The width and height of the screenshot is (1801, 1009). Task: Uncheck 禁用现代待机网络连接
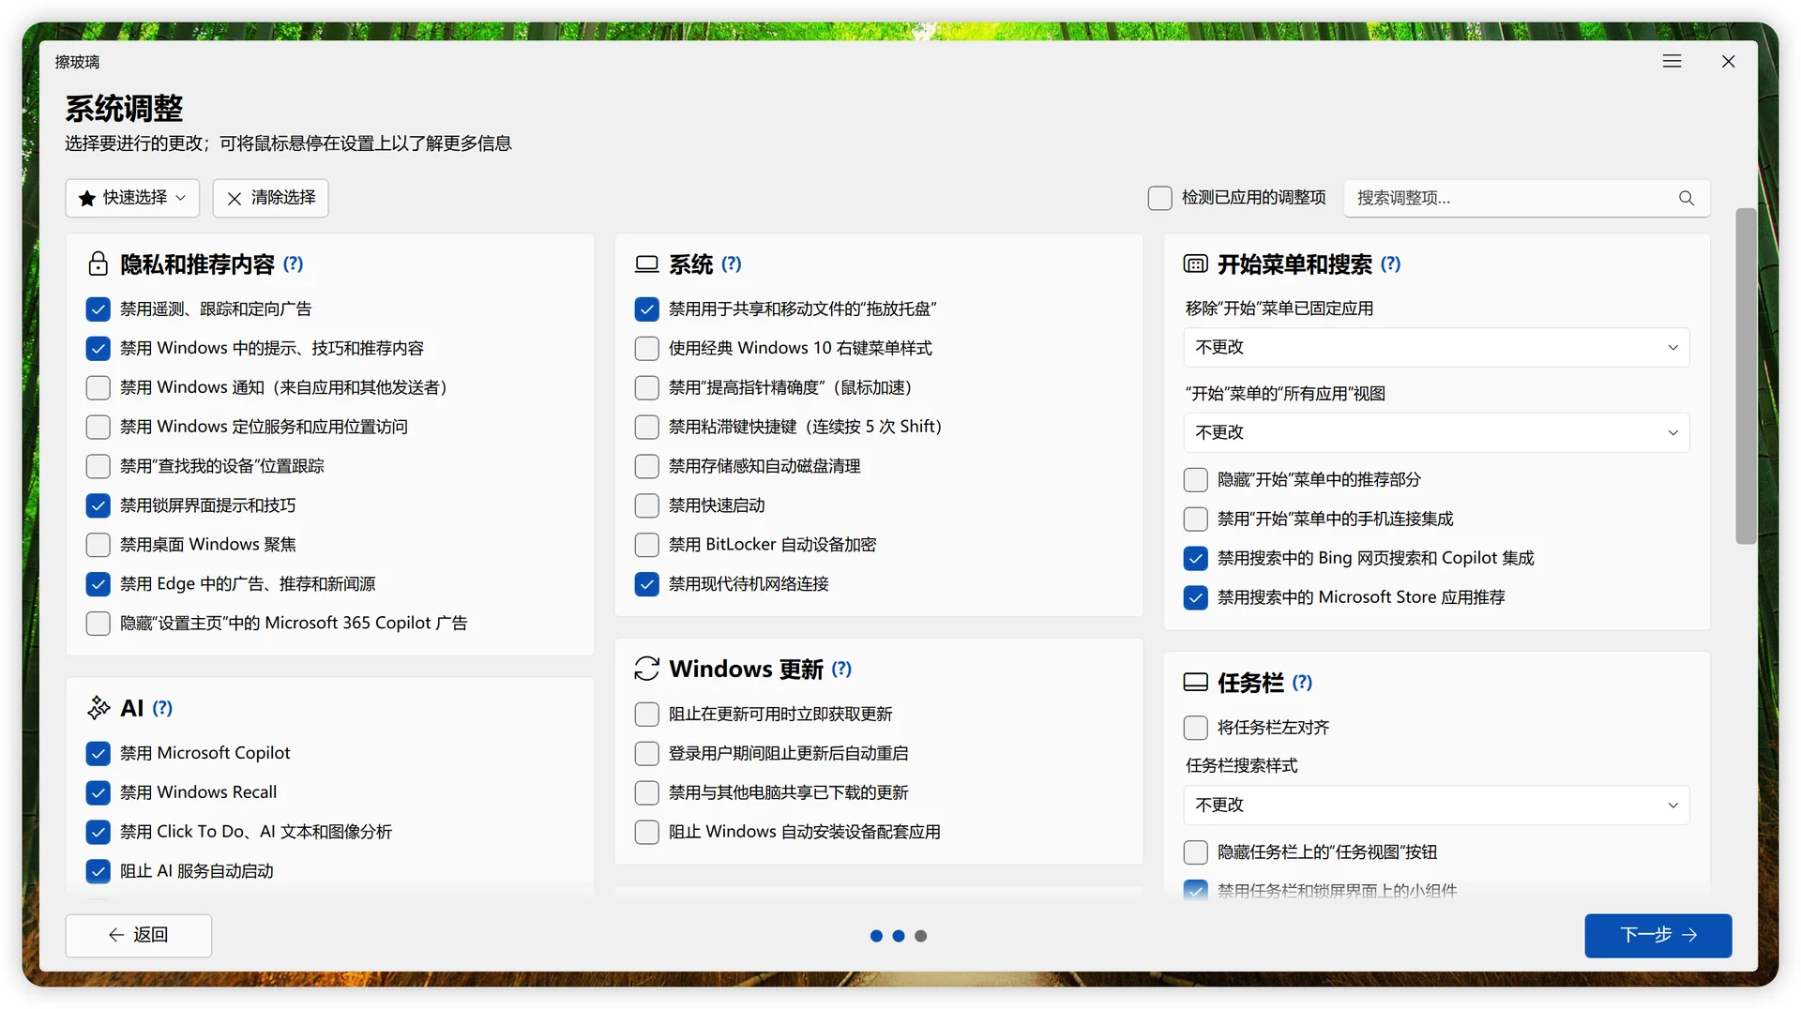point(646,584)
